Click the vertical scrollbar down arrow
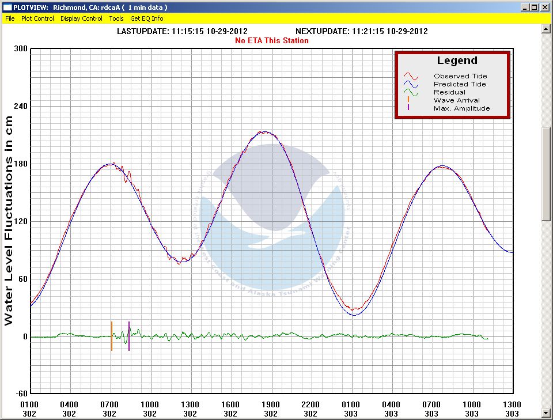553x420 pixels. pos(547,414)
